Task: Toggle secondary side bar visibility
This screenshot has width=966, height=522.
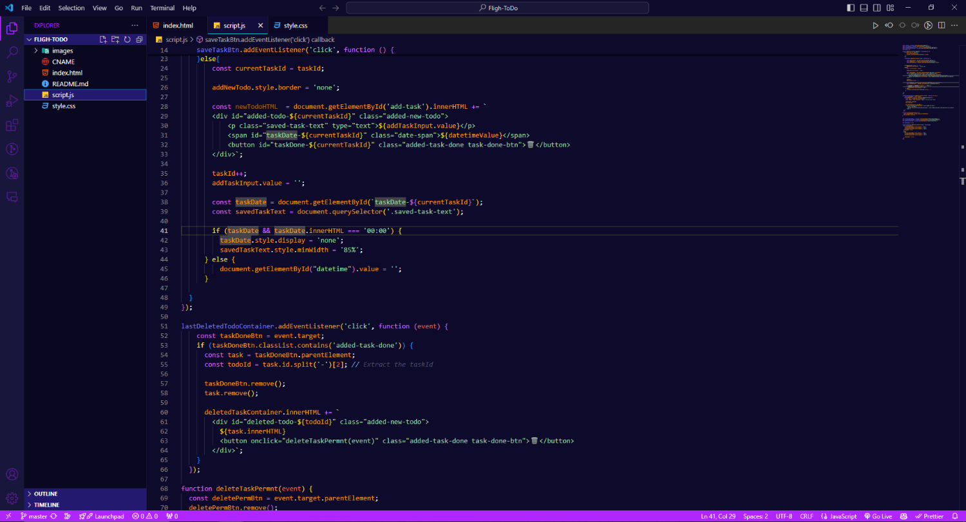Action: 876,8
